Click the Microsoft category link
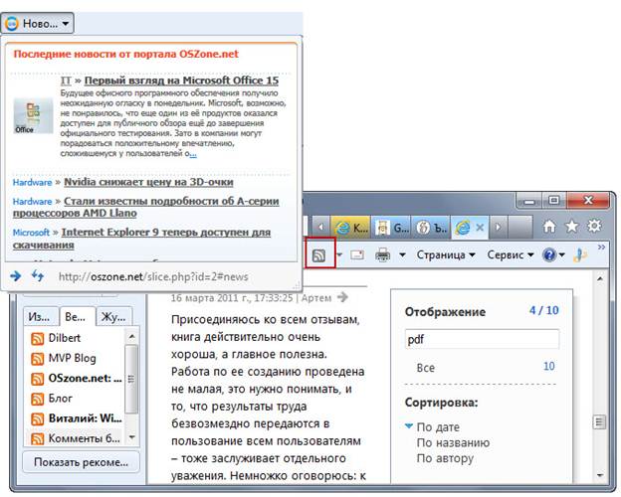Screen dimensions: 621x497 click(31, 233)
